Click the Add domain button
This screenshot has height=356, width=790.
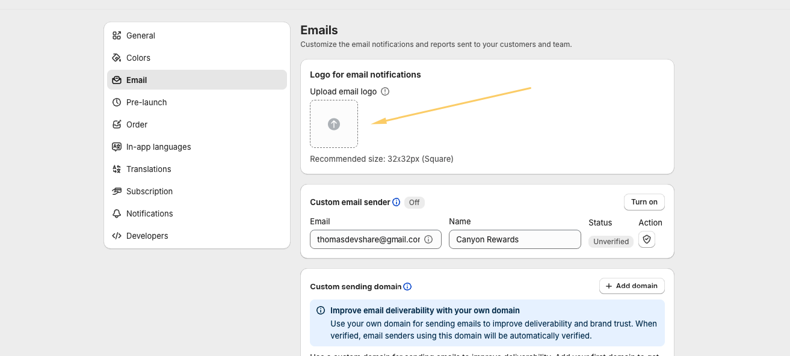pos(632,286)
